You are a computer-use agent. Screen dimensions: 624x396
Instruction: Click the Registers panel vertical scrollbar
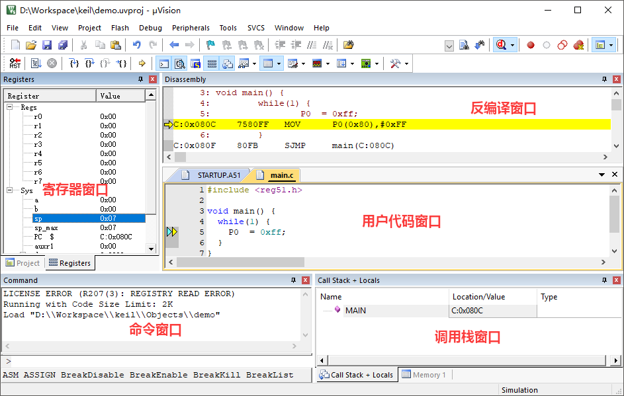[x=151, y=172]
